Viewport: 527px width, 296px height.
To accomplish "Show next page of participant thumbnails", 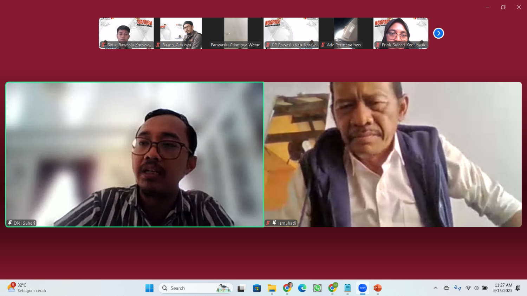I will tap(438, 33).
